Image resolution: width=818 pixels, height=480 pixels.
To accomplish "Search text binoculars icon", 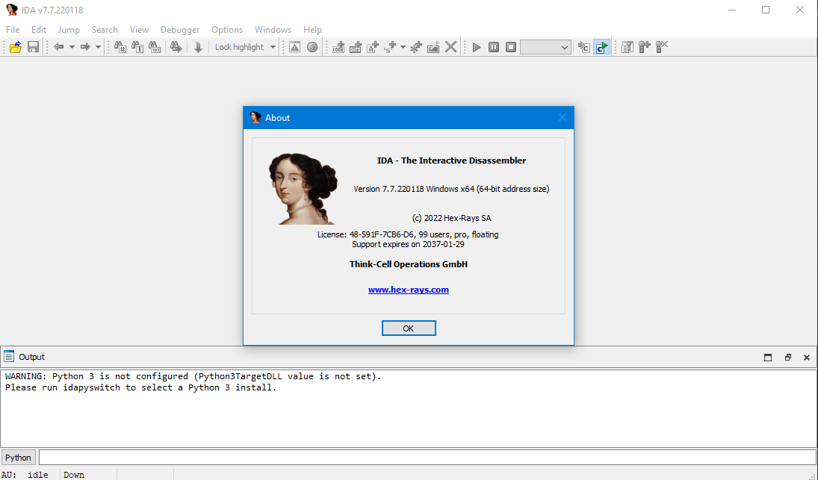I will 137,47.
